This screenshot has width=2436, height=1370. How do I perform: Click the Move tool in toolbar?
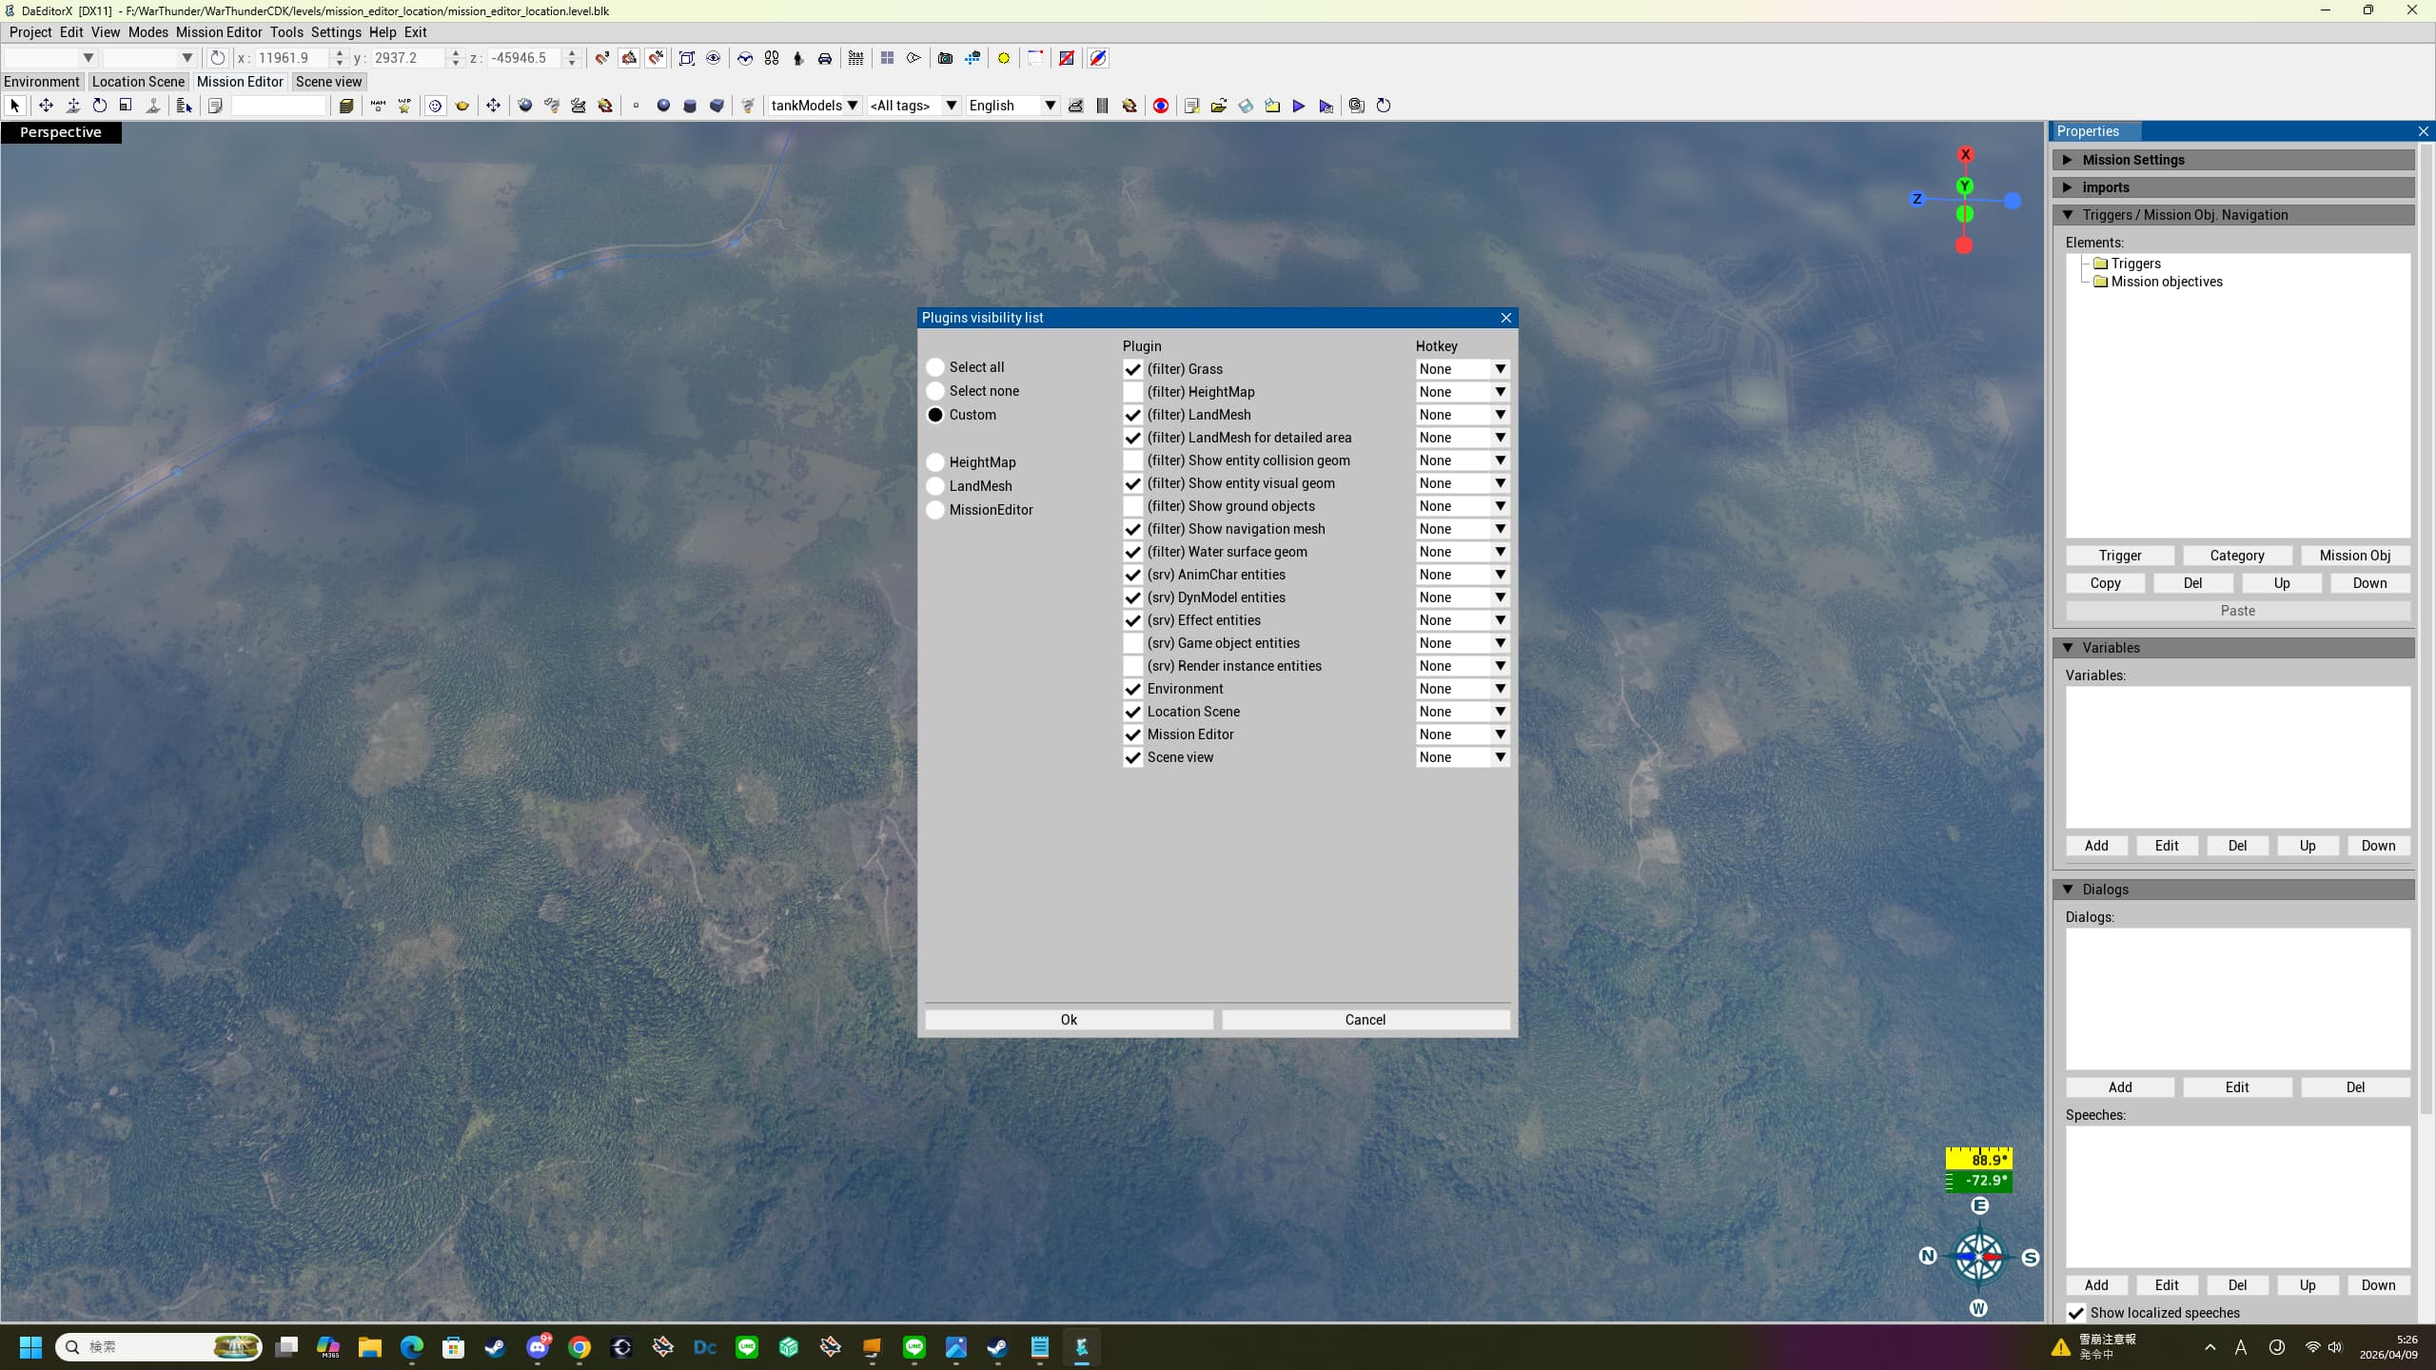45,106
